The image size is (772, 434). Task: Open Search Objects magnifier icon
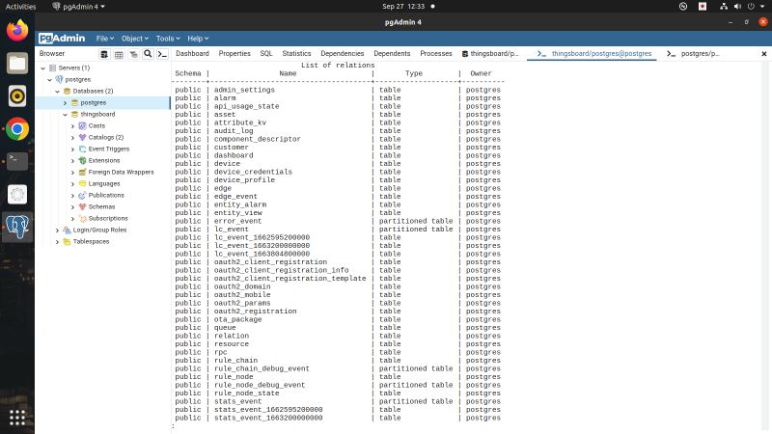pos(148,54)
